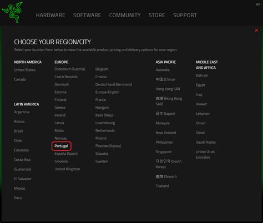Choose Deutschland (Germany)
The width and height of the screenshot is (263, 223).
coord(114,84)
